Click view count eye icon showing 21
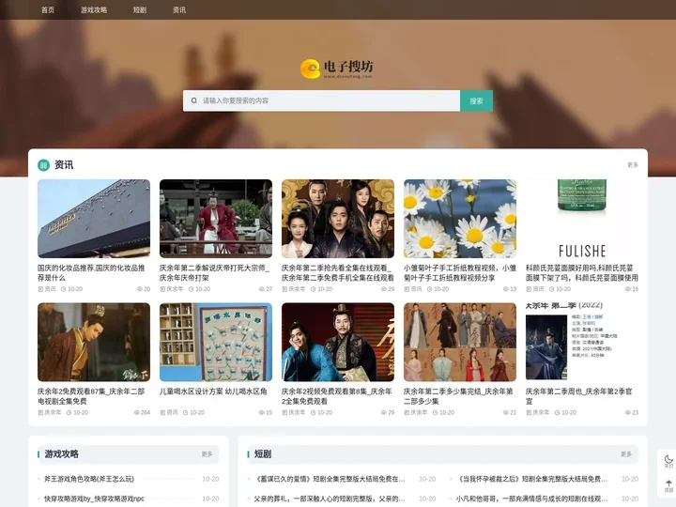The image size is (676, 507). 506,412
